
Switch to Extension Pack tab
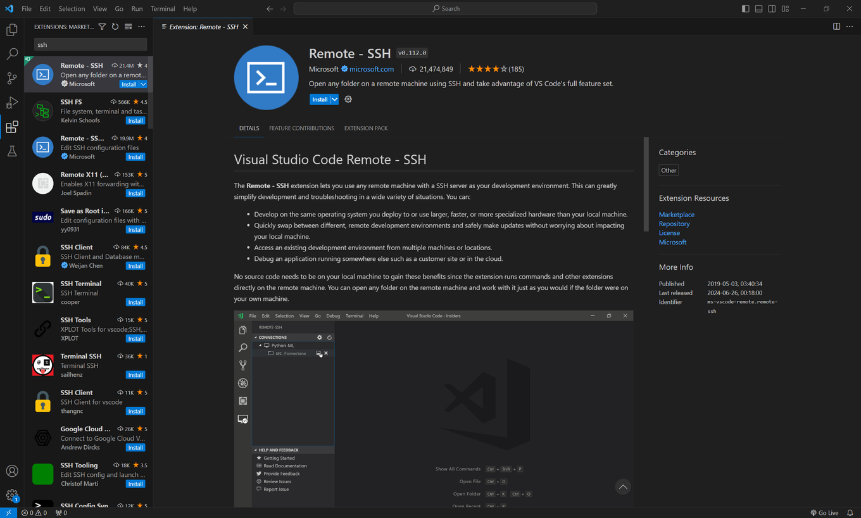(366, 128)
